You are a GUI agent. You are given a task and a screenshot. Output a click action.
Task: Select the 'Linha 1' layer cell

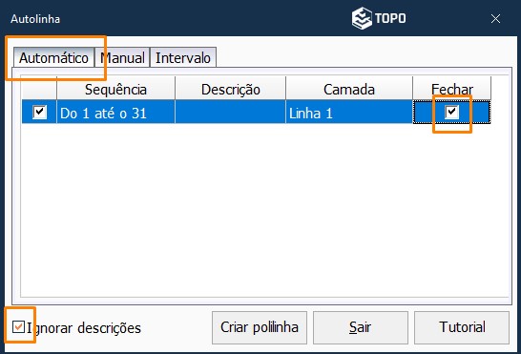tap(349, 112)
